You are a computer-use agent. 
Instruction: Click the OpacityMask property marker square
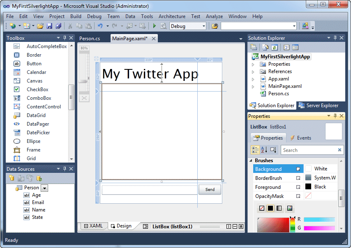tap(298, 196)
